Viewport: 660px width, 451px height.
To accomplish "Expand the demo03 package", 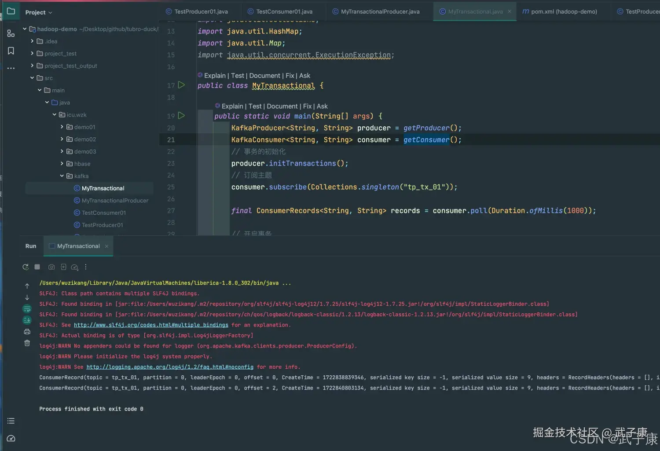I will (x=62, y=151).
